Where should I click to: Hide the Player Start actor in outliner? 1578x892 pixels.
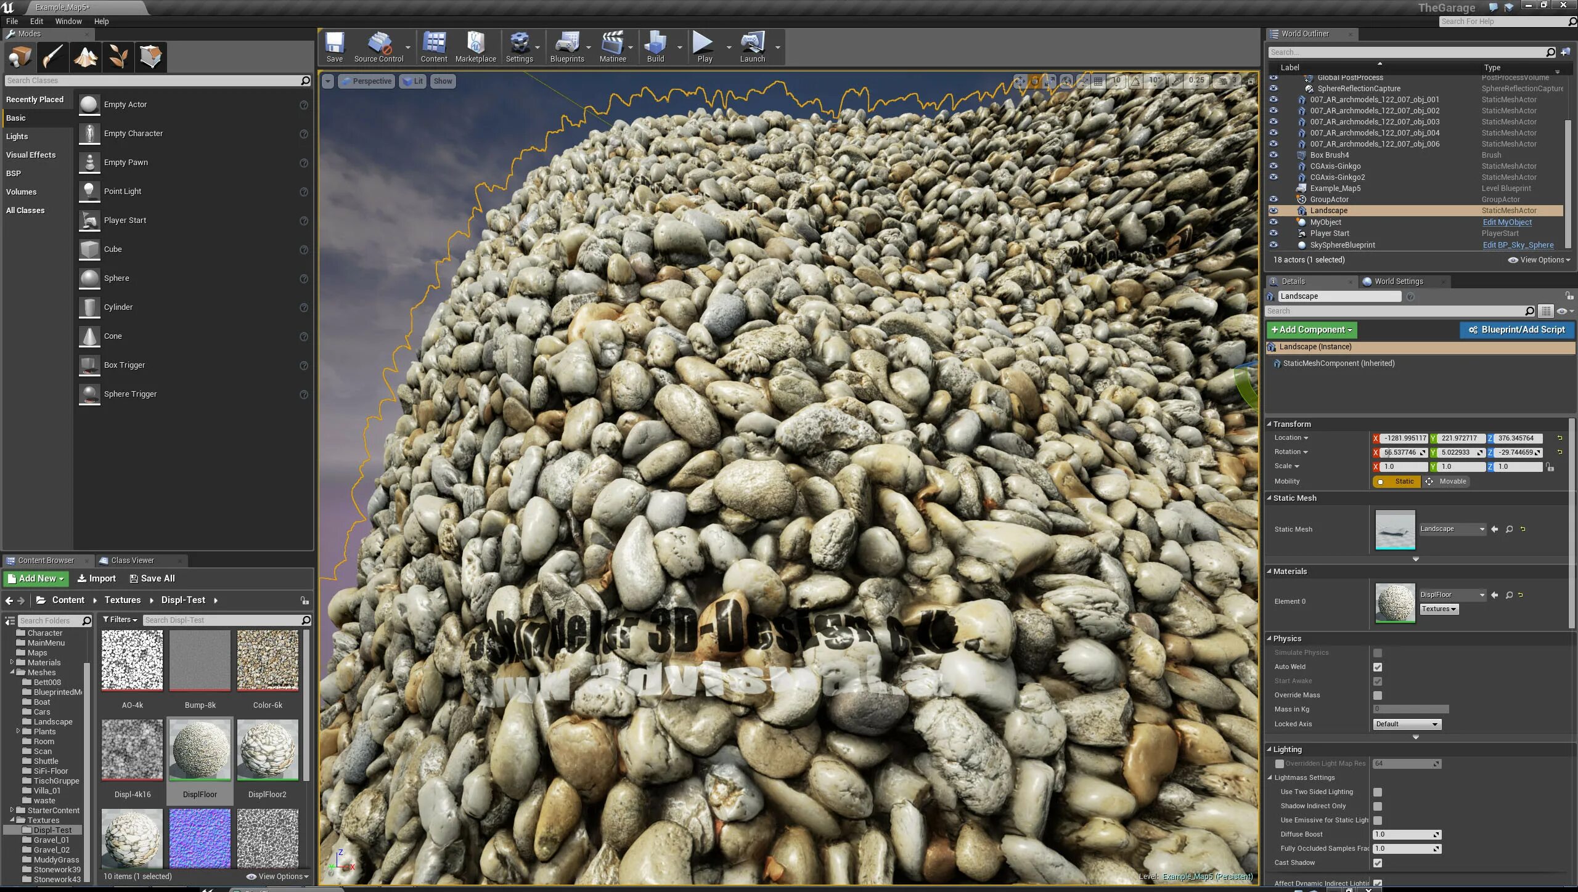tap(1273, 233)
